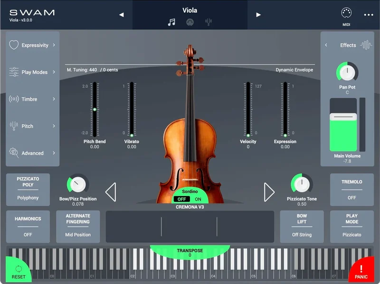Click the dark performance display pad
380x284 pixels.
coord(190,227)
